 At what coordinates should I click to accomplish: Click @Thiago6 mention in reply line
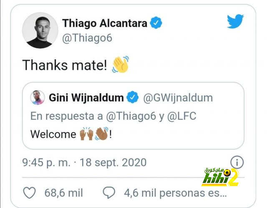(x=131, y=116)
